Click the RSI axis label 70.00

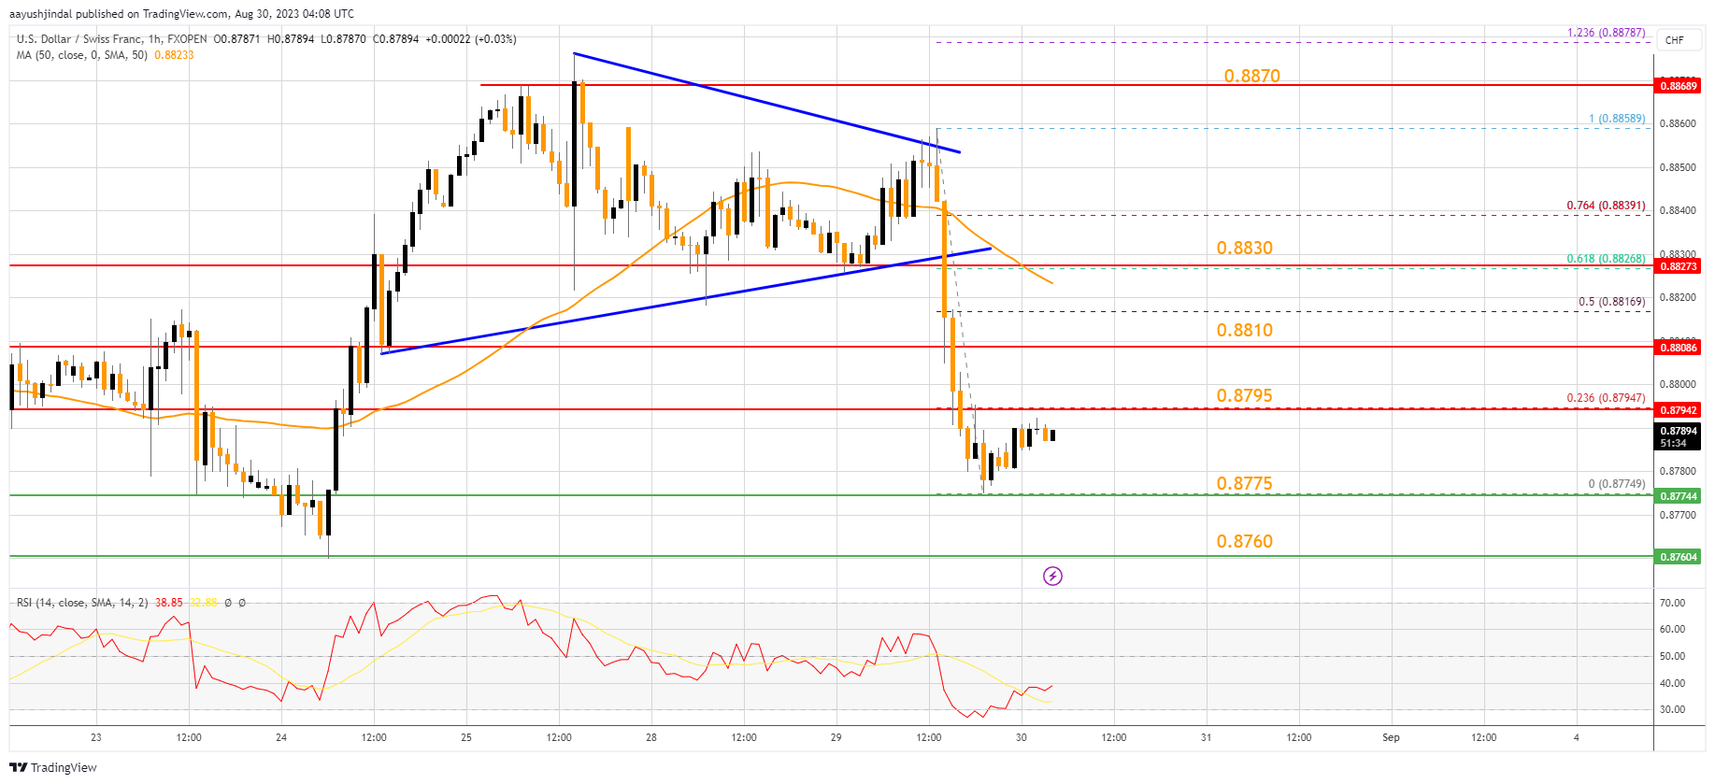pyautogui.click(x=1672, y=604)
